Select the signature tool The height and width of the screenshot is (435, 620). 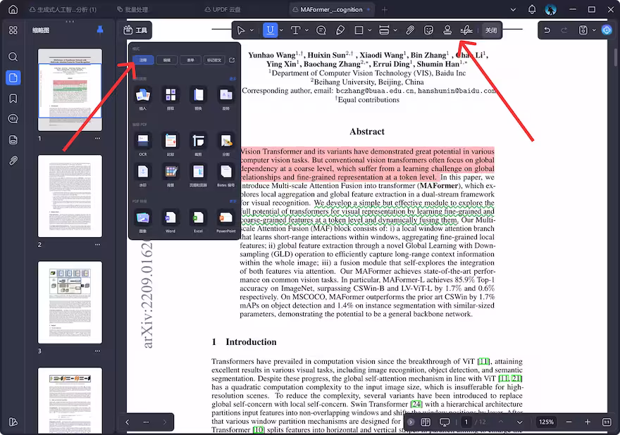coord(466,30)
